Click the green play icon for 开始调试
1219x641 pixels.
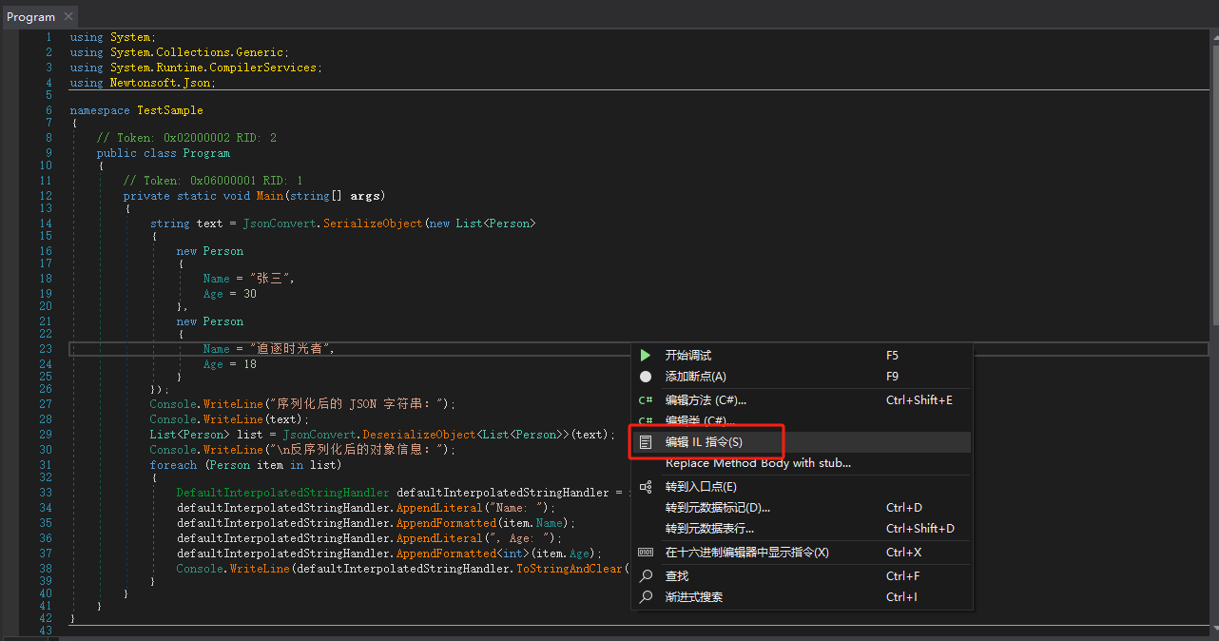coord(646,355)
